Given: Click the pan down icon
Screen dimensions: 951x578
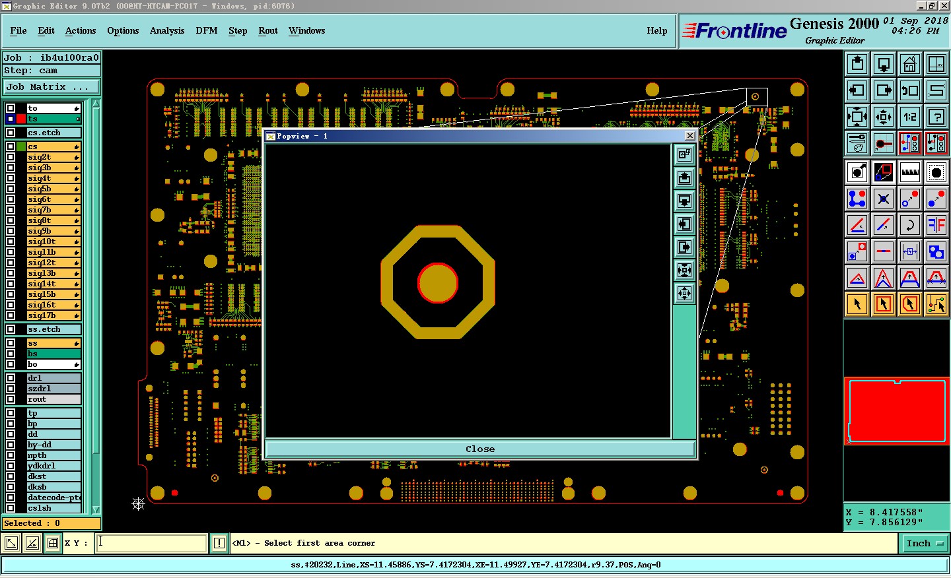Looking at the screenshot, I should point(884,64).
